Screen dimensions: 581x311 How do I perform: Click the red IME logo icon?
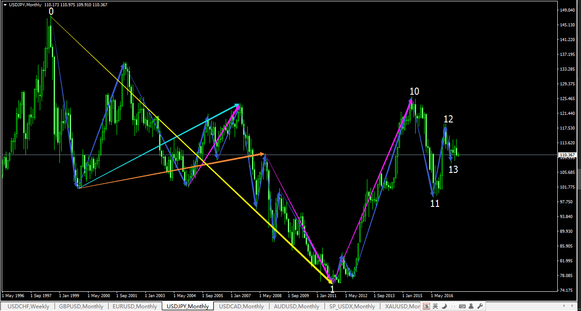pyautogui.click(x=426, y=306)
